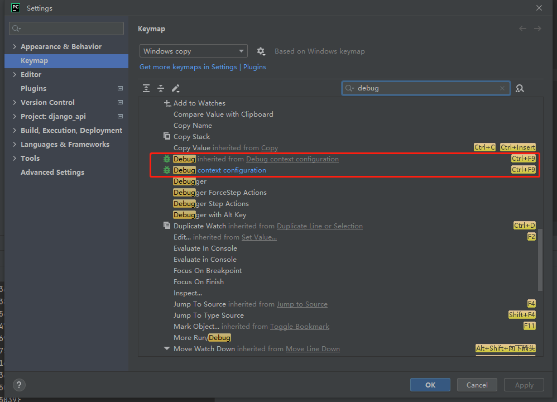Navigate back with the left arrow icon
The width and height of the screenshot is (557, 402).
[x=522, y=28]
